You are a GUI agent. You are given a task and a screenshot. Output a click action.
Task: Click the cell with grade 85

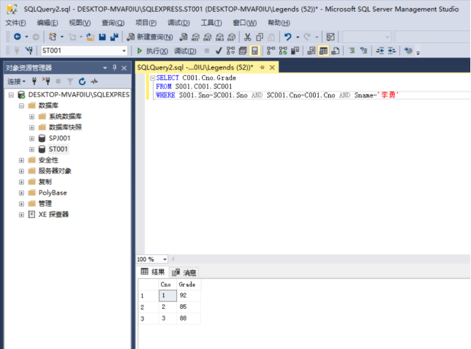pos(189,307)
